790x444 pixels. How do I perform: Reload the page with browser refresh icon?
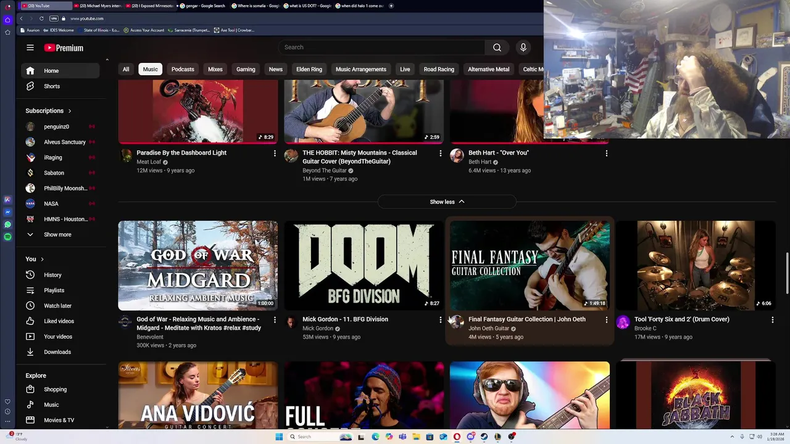point(41,18)
